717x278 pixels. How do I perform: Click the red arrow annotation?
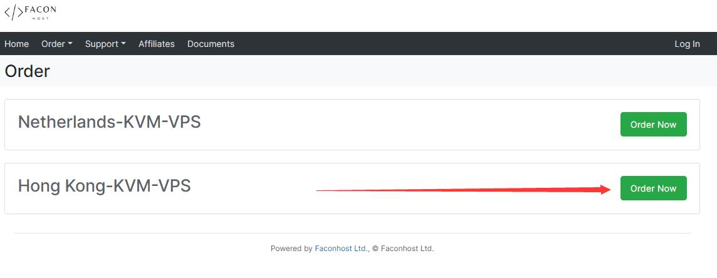[x=464, y=190]
